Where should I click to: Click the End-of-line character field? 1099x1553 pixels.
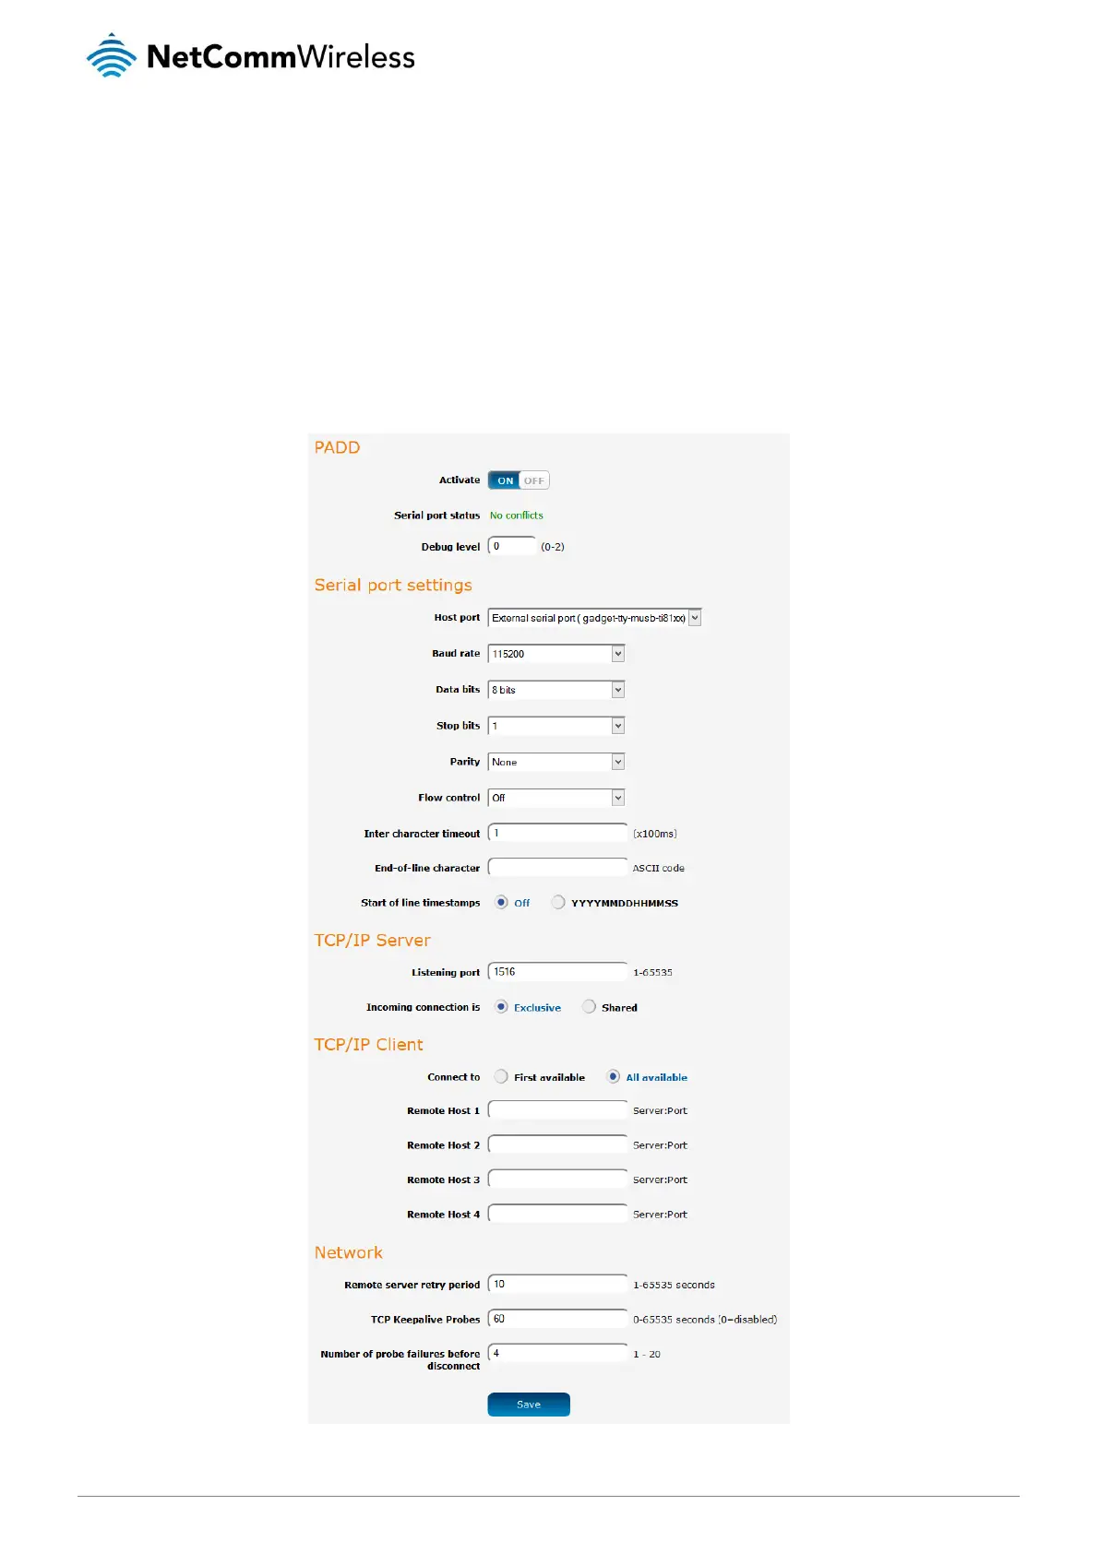[557, 868]
